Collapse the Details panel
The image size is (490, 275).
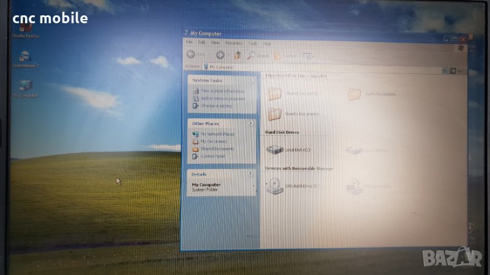click(x=251, y=174)
